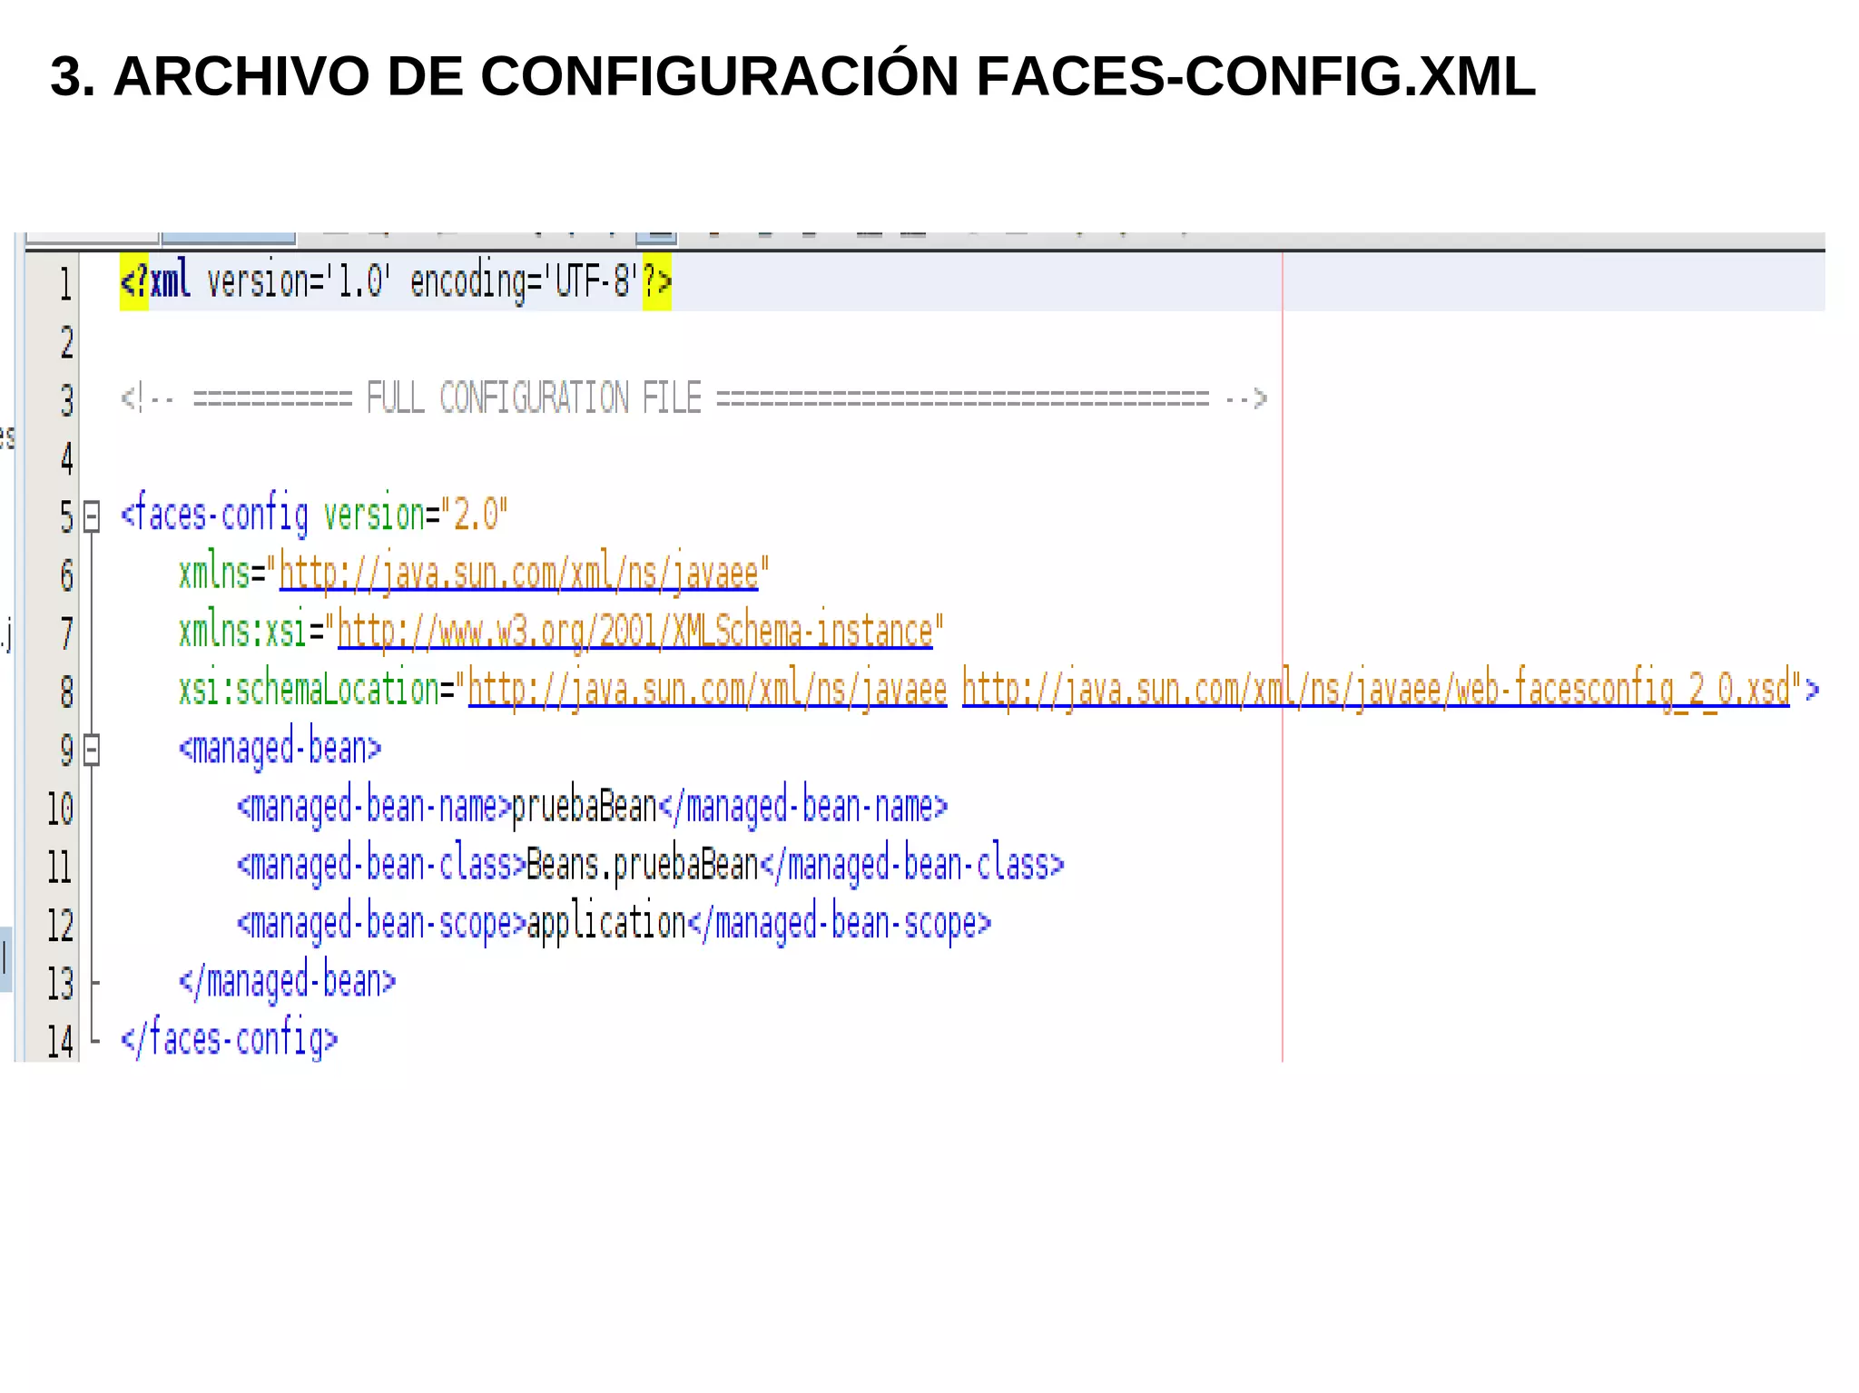
Task: Click line number 8 in the gutter
Action: 66,692
